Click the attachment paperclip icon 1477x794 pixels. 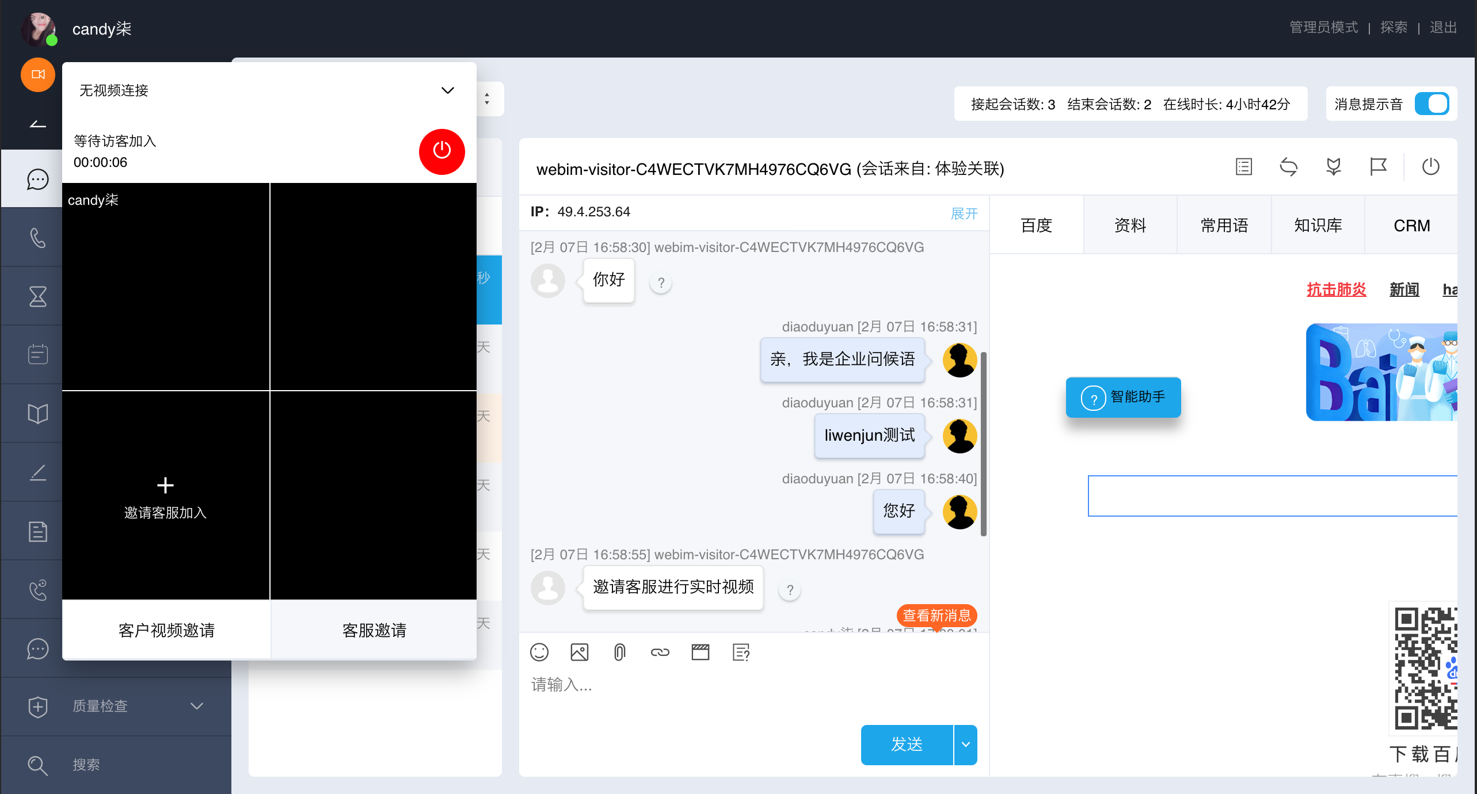pyautogui.click(x=619, y=652)
